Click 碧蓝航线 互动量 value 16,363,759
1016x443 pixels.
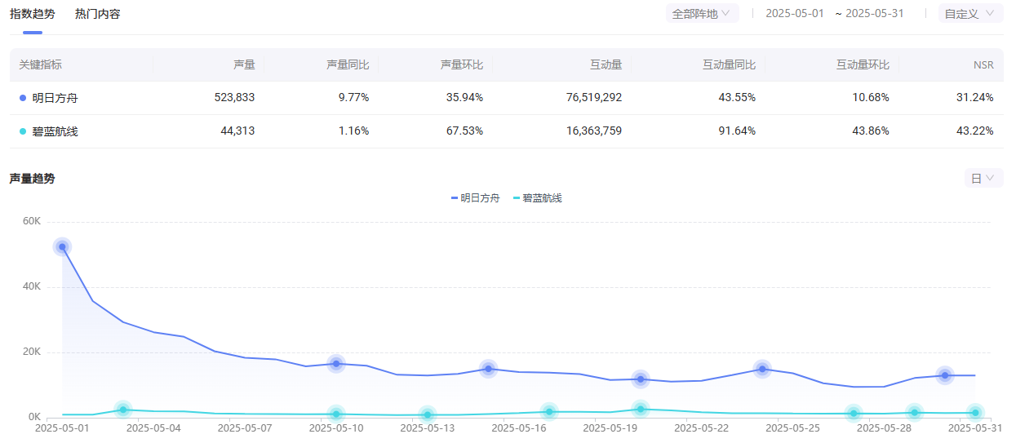coord(594,131)
